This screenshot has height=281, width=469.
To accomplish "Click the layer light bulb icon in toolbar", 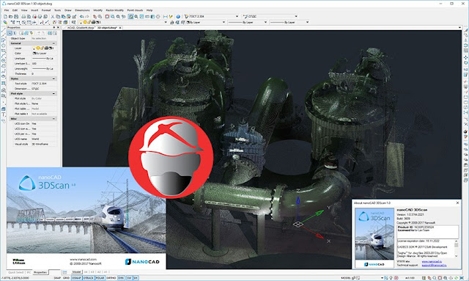I will (x=81, y=22).
